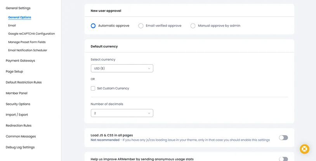
Task: Open Default Restriction Rules
Action: 24,82
